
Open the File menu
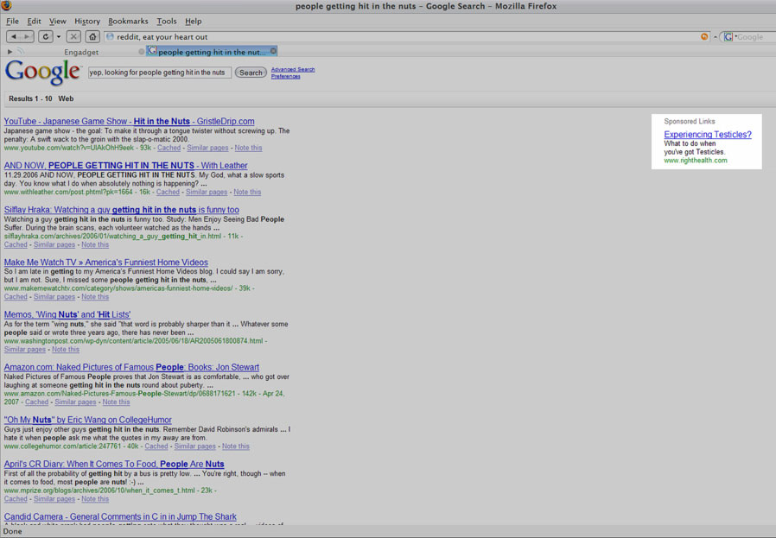(12, 22)
